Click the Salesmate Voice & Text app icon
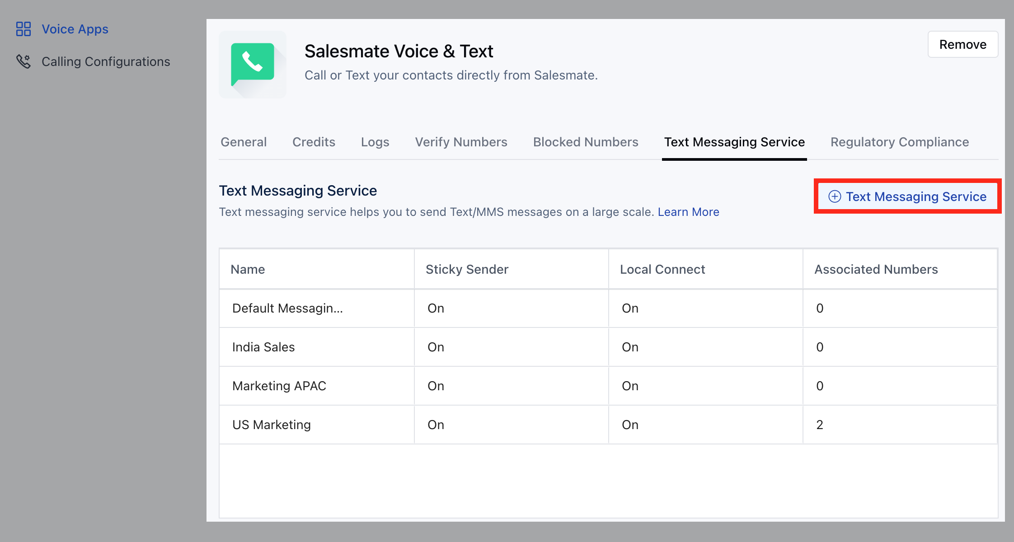Image resolution: width=1014 pixels, height=542 pixels. (252, 64)
